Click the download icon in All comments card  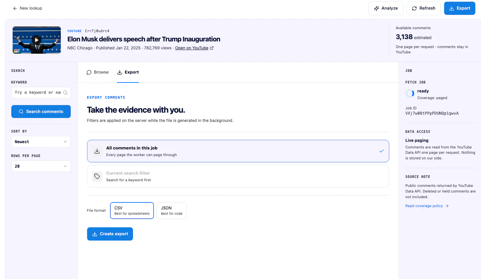click(x=97, y=151)
